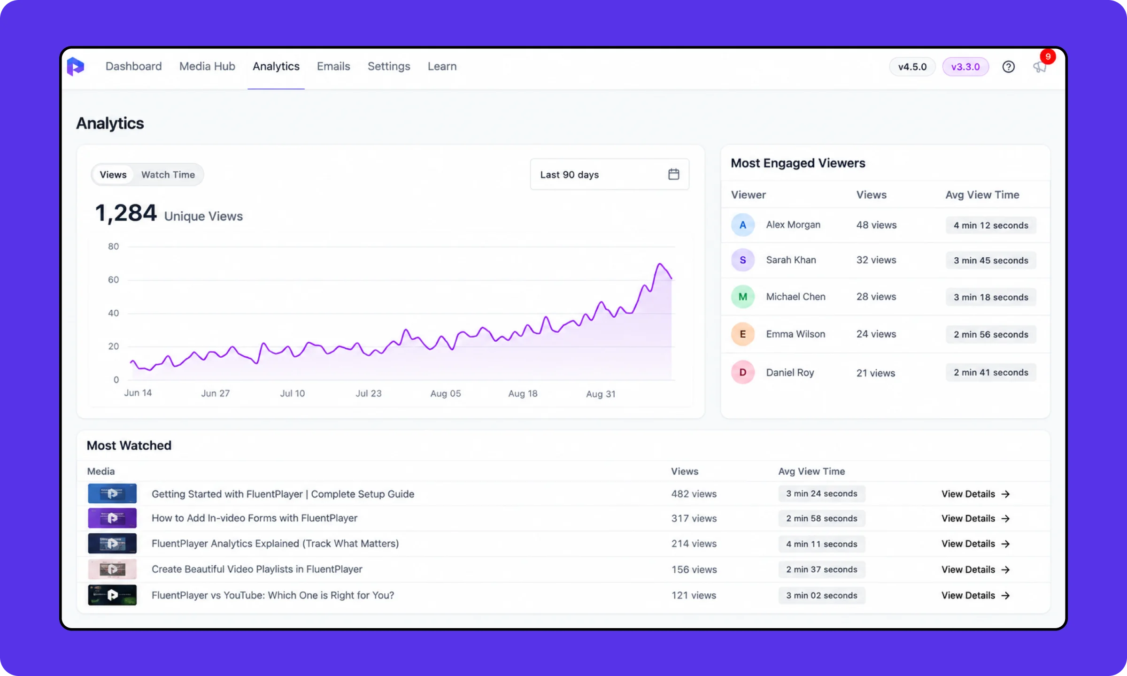Click the viewer name Daniel Roy
Image resolution: width=1127 pixels, height=676 pixels.
(x=790, y=373)
